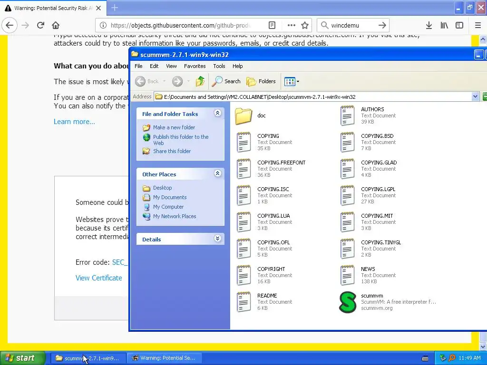The height and width of the screenshot is (365, 487).
Task: Open Firefox hamburger menu
Action: click(x=478, y=25)
